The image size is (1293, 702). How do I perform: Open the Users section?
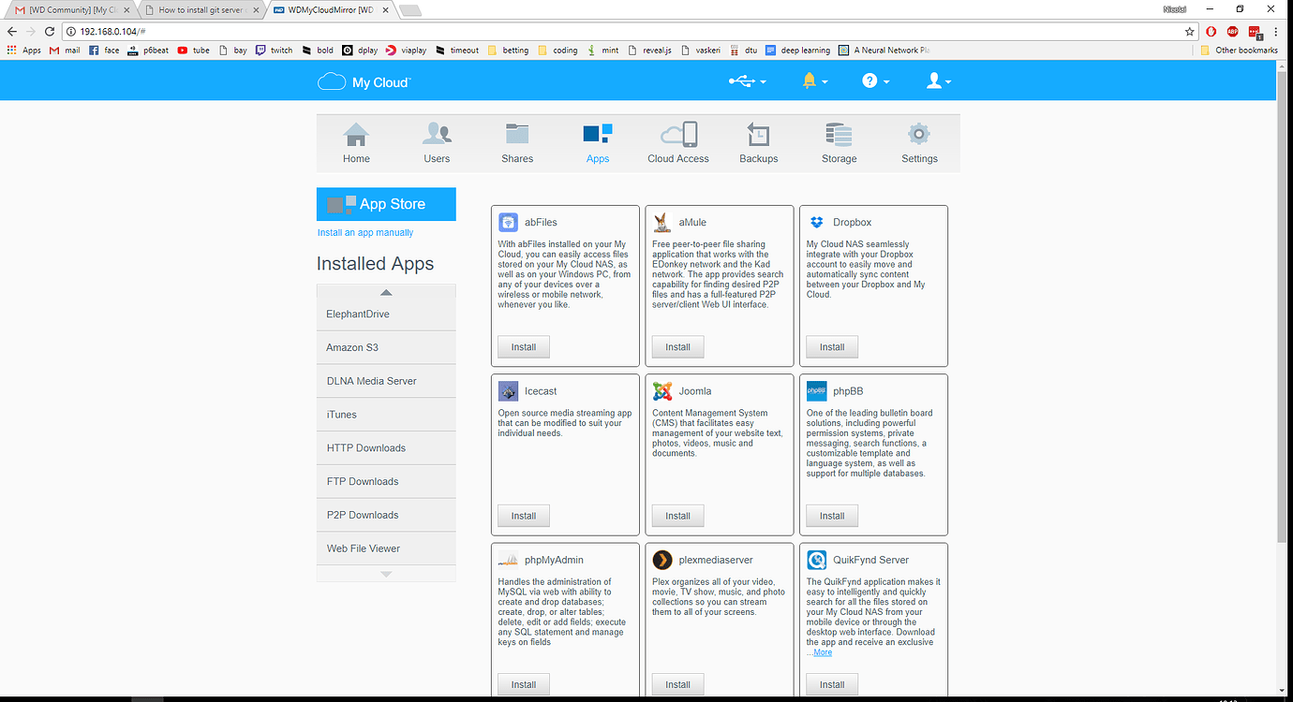pyautogui.click(x=437, y=142)
